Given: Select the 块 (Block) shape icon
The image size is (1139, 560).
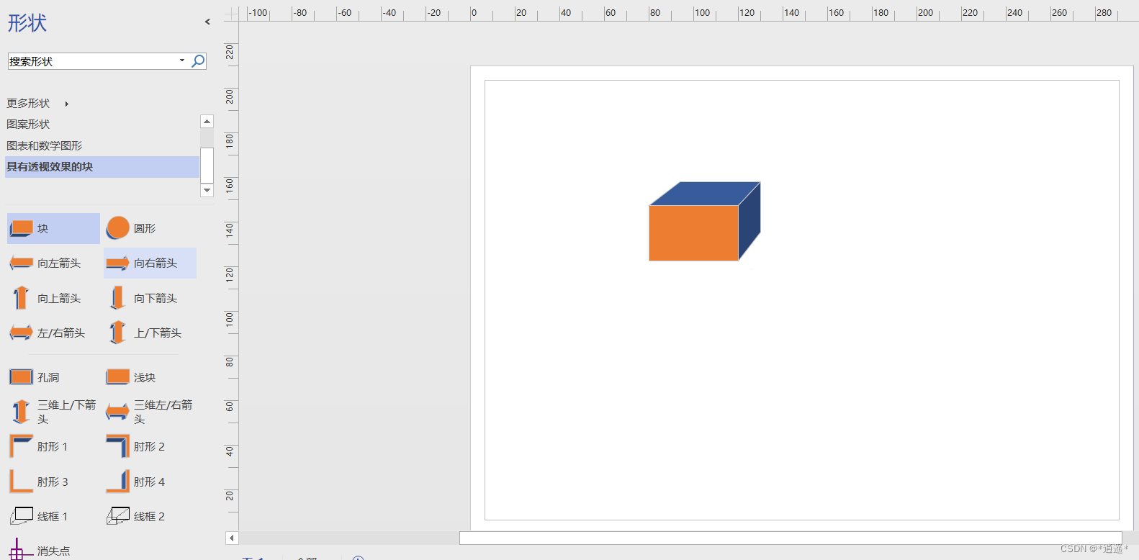Looking at the screenshot, I should (21, 228).
